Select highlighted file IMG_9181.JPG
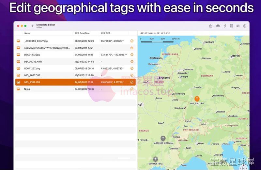 point(32,82)
